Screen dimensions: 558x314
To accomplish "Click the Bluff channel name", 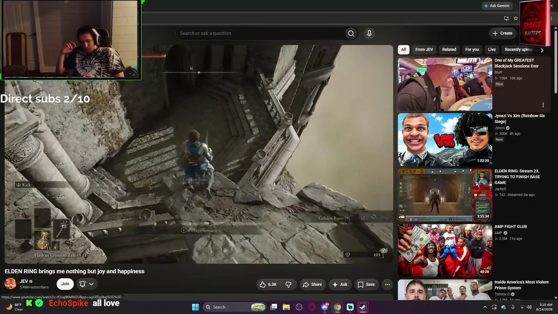I will point(498,72).
